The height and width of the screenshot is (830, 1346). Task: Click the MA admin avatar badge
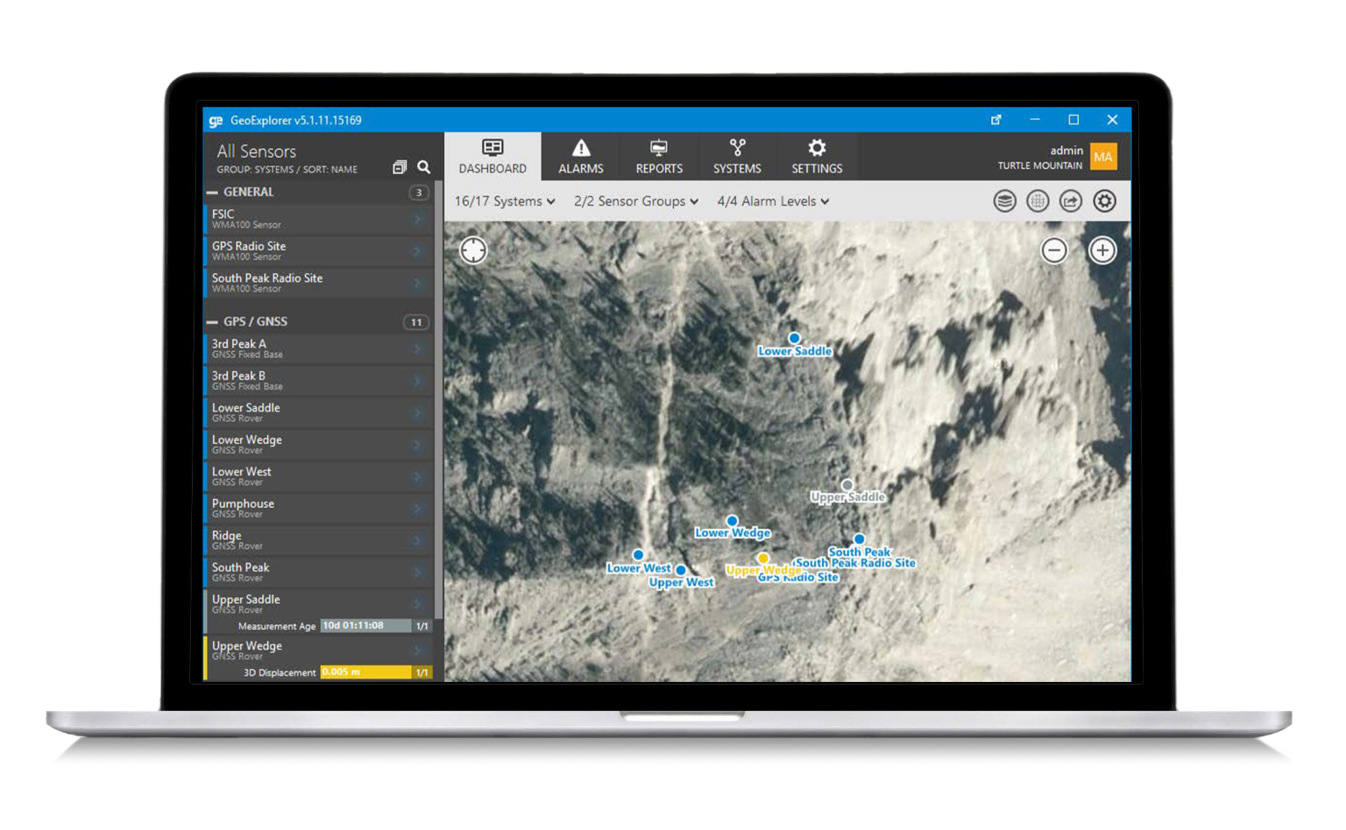pyautogui.click(x=1103, y=156)
